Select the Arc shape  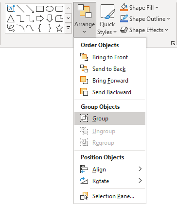(x=20, y=28)
